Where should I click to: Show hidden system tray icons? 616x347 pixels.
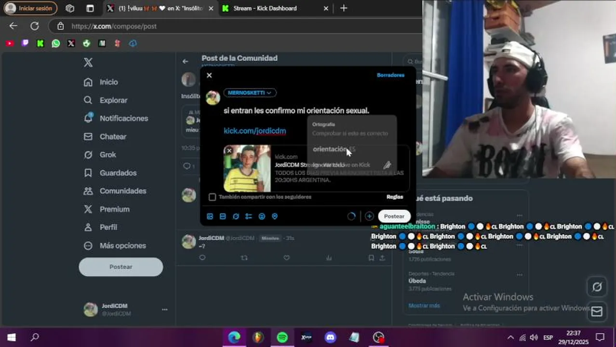coord(510,337)
